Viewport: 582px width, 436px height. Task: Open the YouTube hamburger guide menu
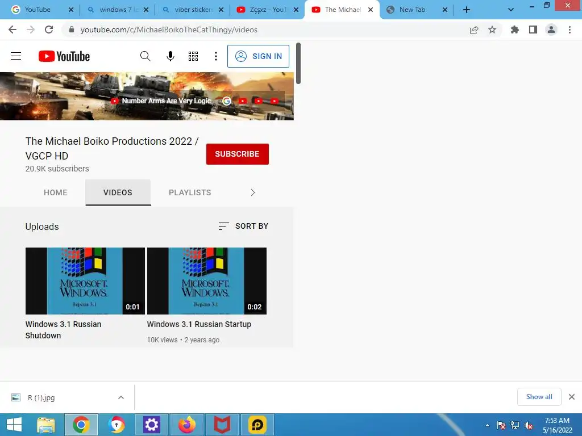tap(15, 56)
